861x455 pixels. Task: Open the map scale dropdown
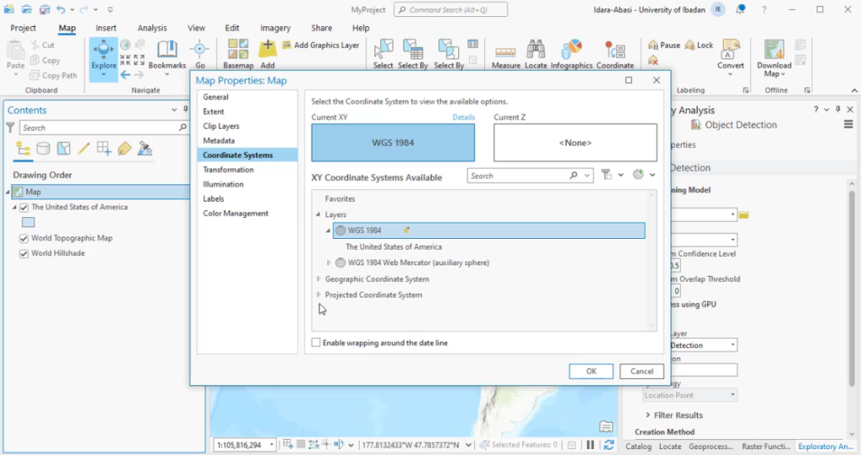(272, 445)
